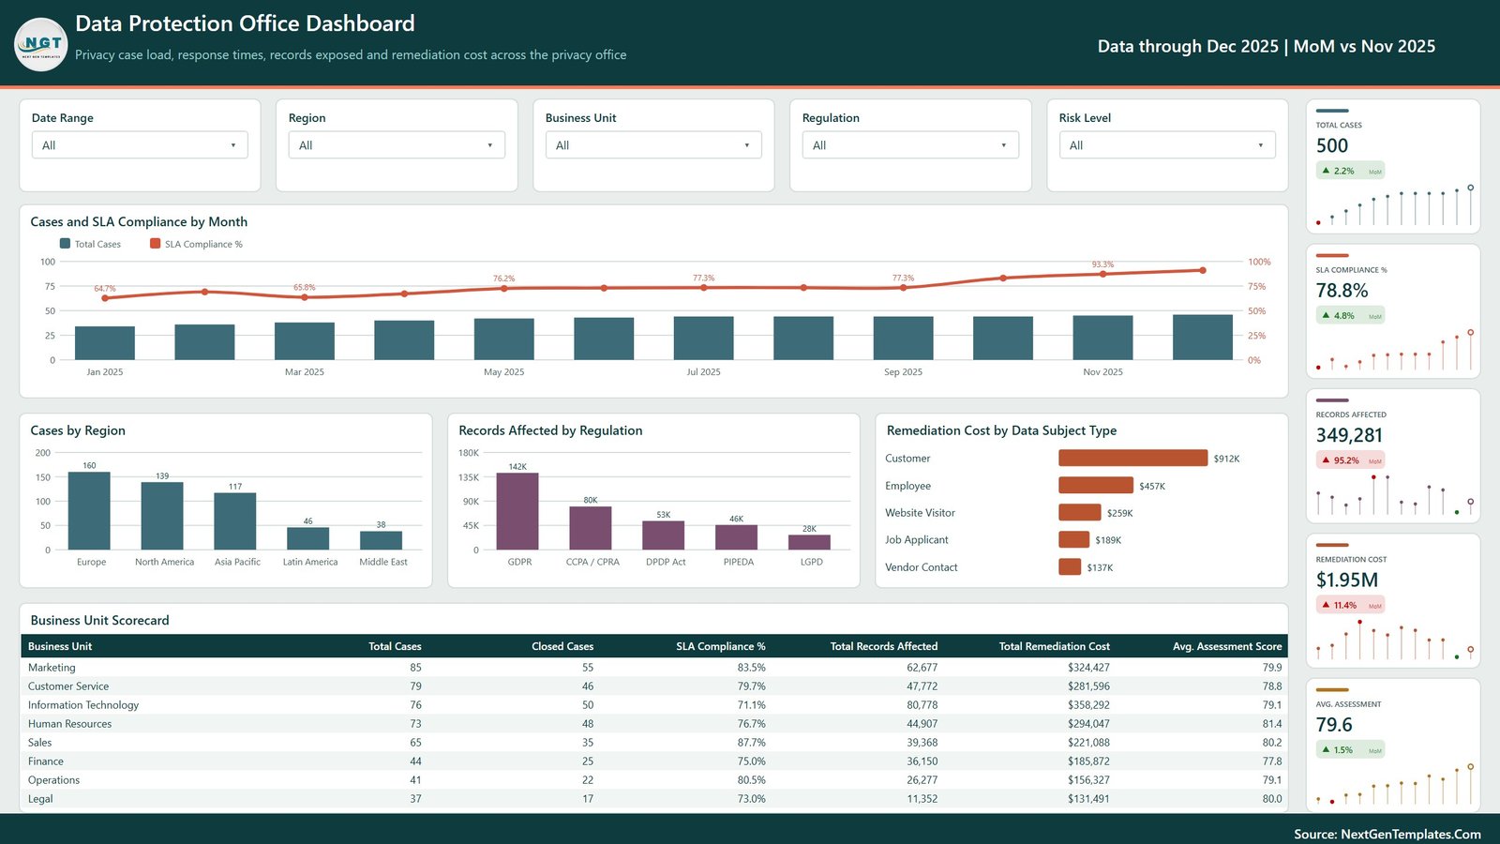Select the Customer Service scorecard row
Image resolution: width=1500 pixels, height=844 pixels.
(654, 686)
